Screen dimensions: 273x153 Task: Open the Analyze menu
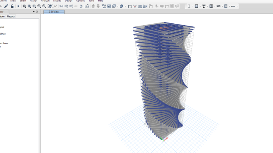coord(45,1)
